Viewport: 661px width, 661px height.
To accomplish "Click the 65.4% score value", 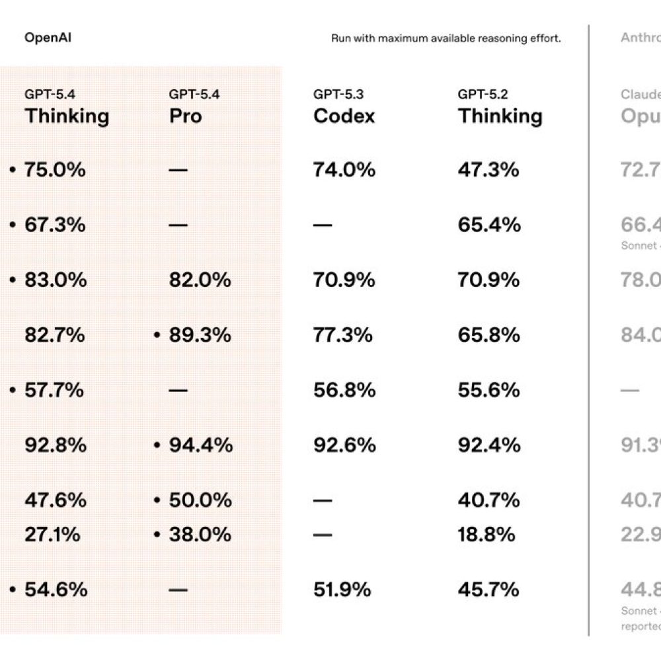I will pos(489,225).
